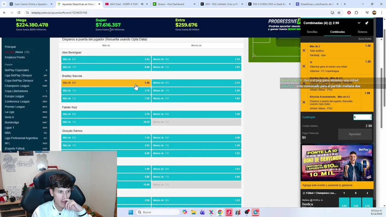Click the Bono de Bienvenida promo banner
The image size is (386, 217).
pyautogui.click(x=337, y=163)
